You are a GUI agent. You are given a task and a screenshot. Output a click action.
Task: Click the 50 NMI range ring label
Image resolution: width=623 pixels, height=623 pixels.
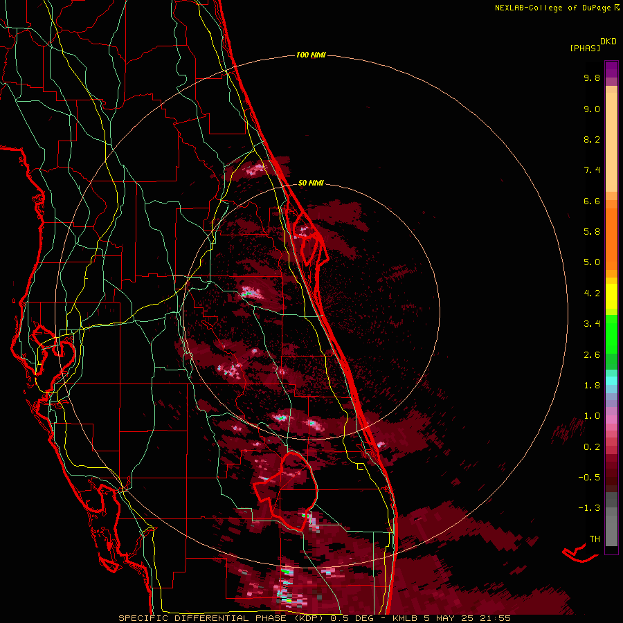click(311, 183)
